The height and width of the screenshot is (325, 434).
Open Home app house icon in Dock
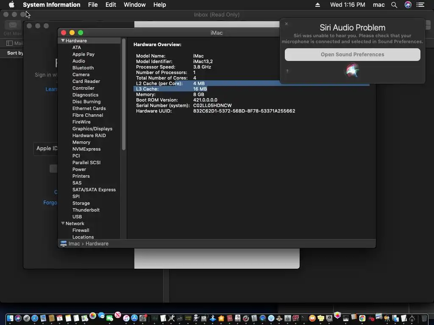(221, 318)
